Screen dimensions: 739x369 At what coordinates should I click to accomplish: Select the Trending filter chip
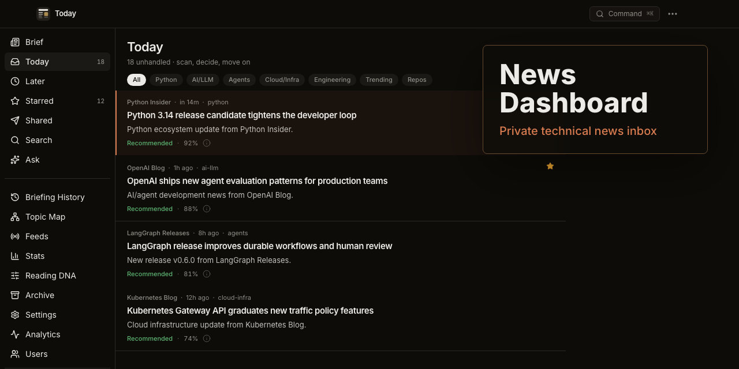coord(379,80)
